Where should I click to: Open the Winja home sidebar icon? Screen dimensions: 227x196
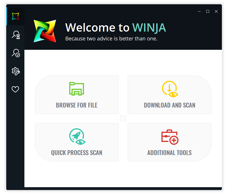click(16, 16)
